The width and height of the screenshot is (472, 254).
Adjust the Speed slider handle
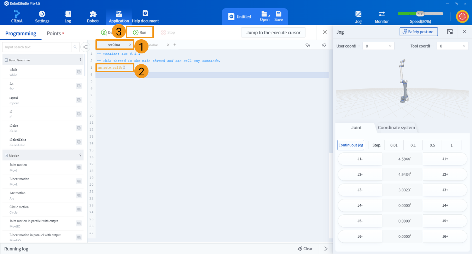[420, 14]
